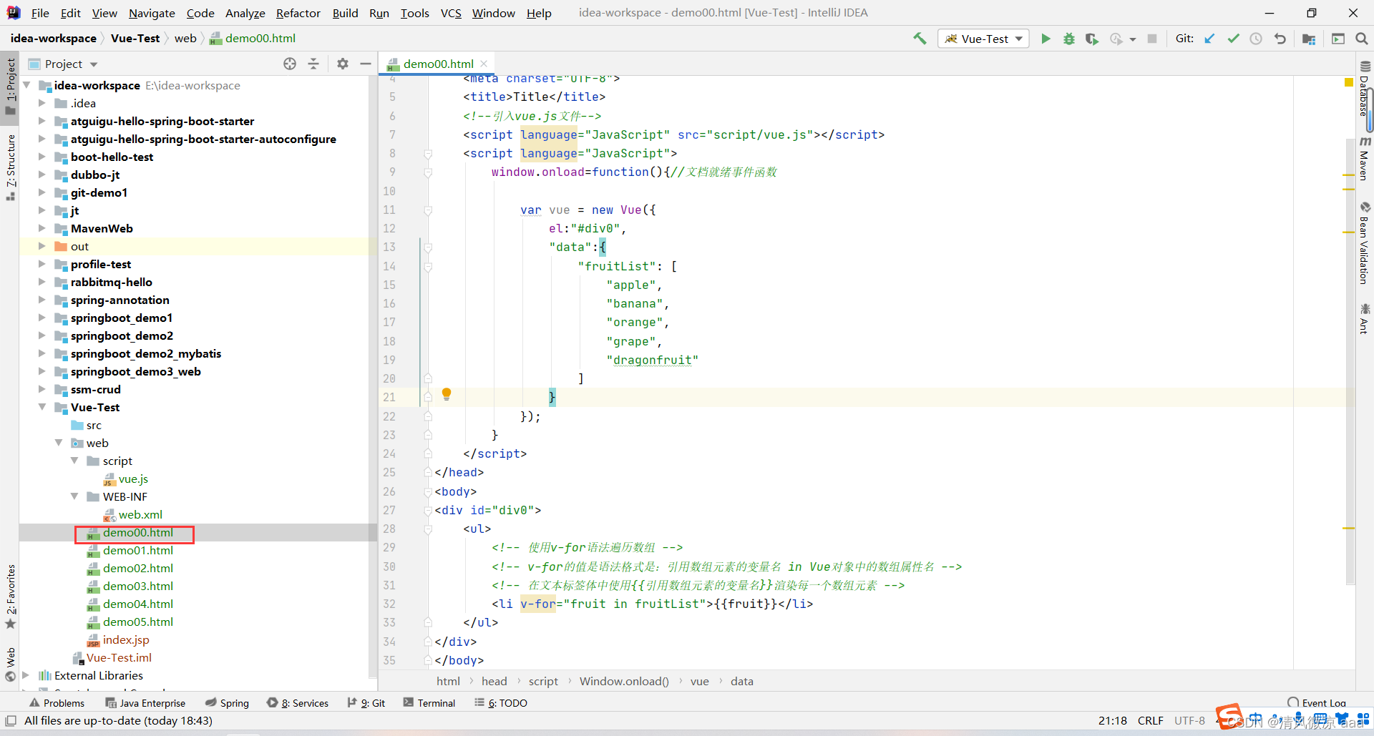Image resolution: width=1374 pixels, height=736 pixels.
Task: Open the Terminal tool window
Action: coord(429,703)
